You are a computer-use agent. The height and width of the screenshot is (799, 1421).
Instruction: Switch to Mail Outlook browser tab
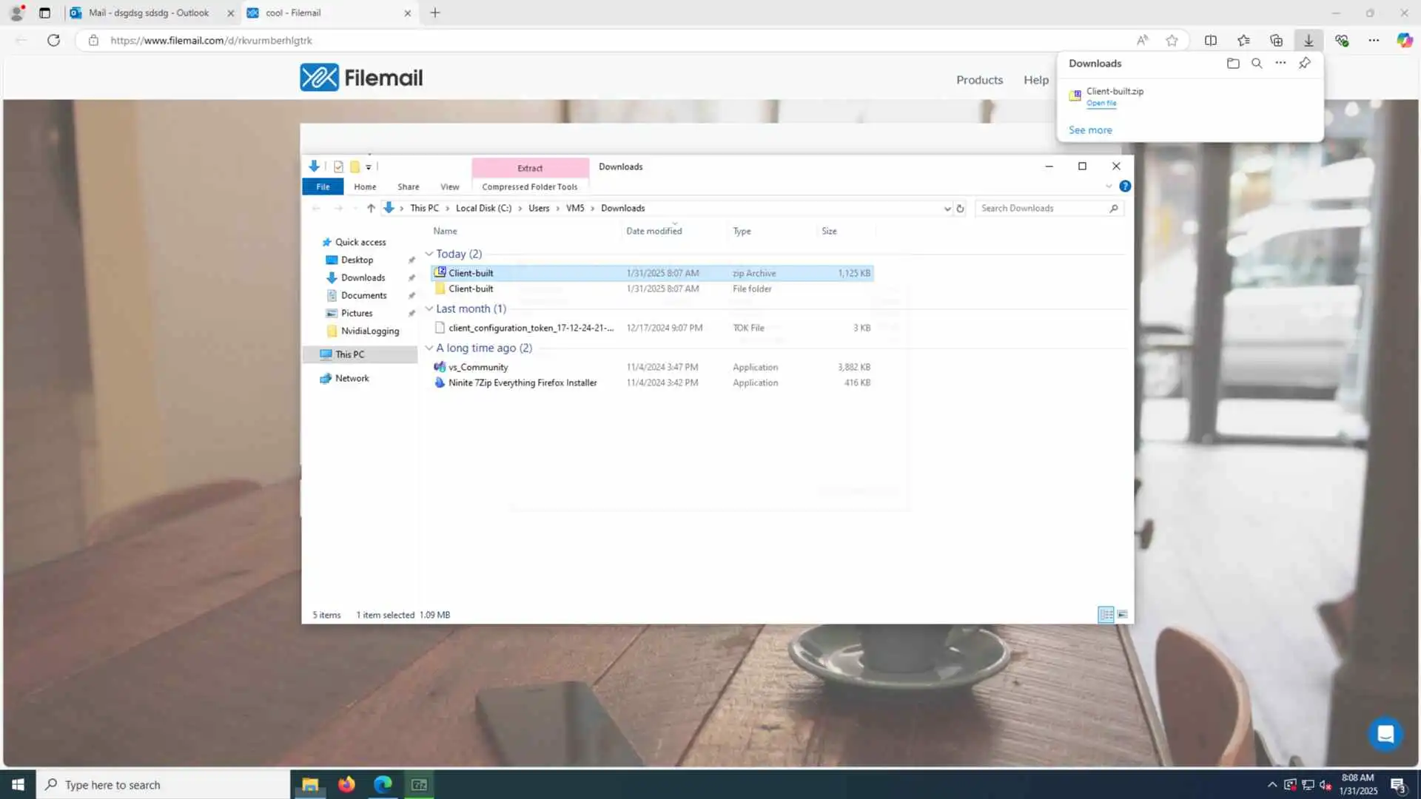coord(149,13)
